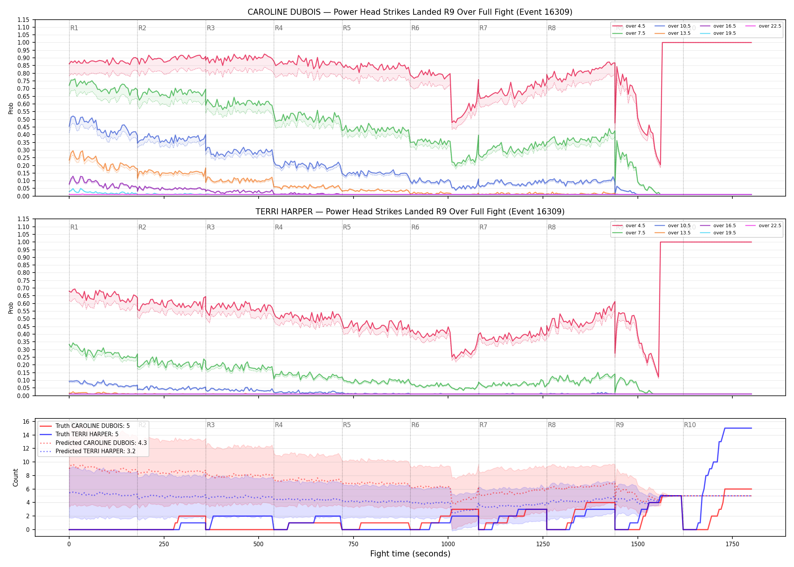Click the 16 tick on the Count axis
Image resolution: width=794 pixels, height=567 pixels.
tap(26, 422)
